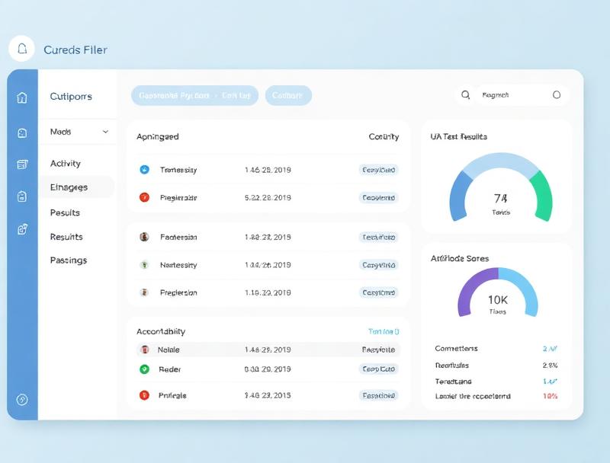Image resolution: width=610 pixels, height=463 pixels.
Task: Open the share-box icon in blue sidebar
Action: (x=22, y=229)
